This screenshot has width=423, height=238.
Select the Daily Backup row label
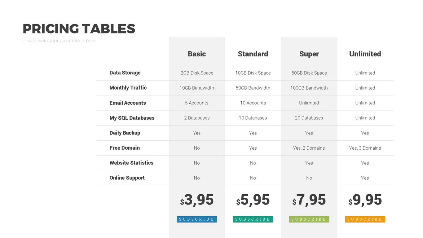[125, 133]
